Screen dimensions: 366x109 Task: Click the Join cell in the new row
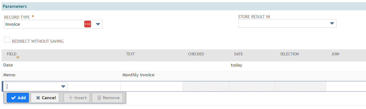coord(346,86)
